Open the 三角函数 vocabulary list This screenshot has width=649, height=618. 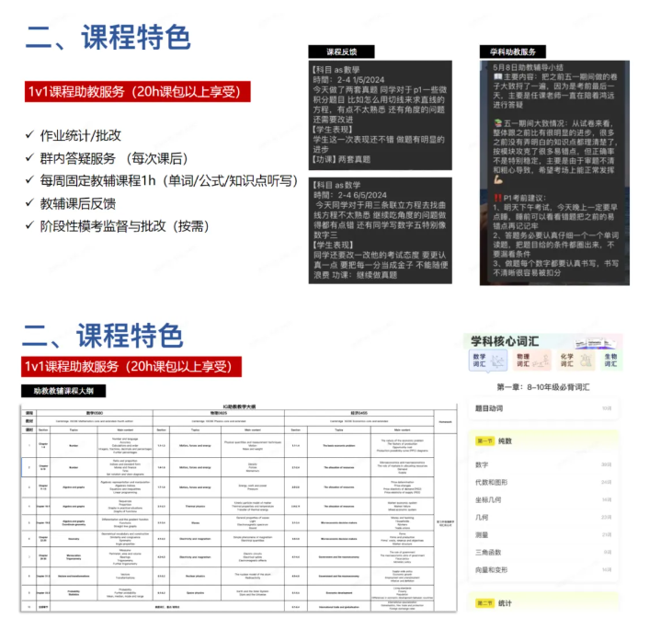pyautogui.click(x=488, y=553)
